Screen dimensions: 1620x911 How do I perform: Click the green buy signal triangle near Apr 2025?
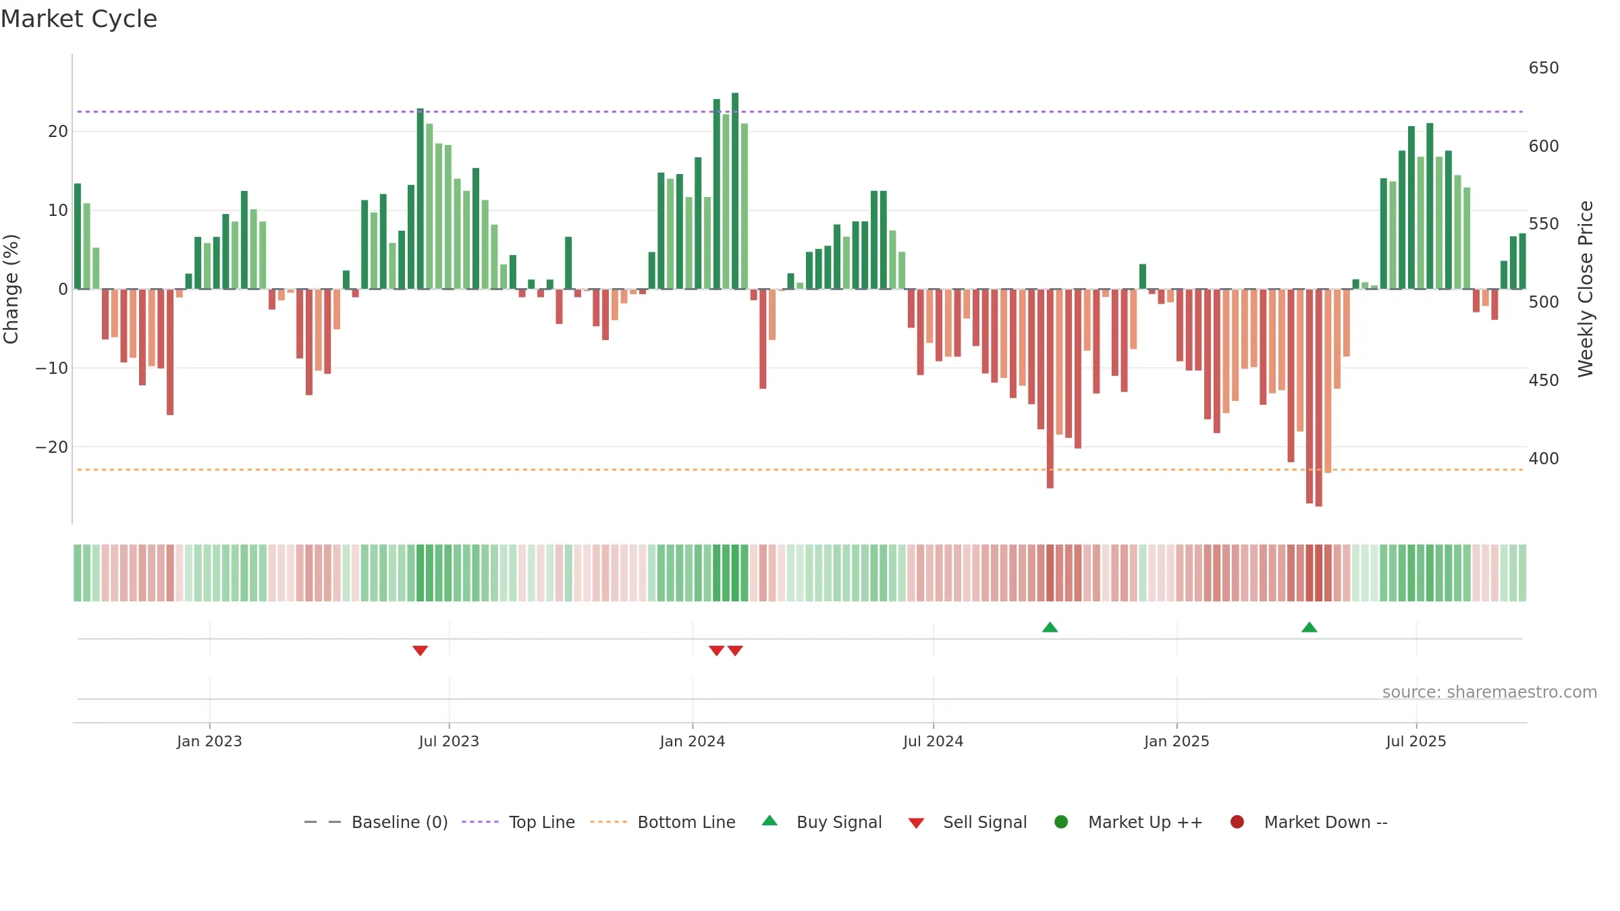pyautogui.click(x=1309, y=627)
